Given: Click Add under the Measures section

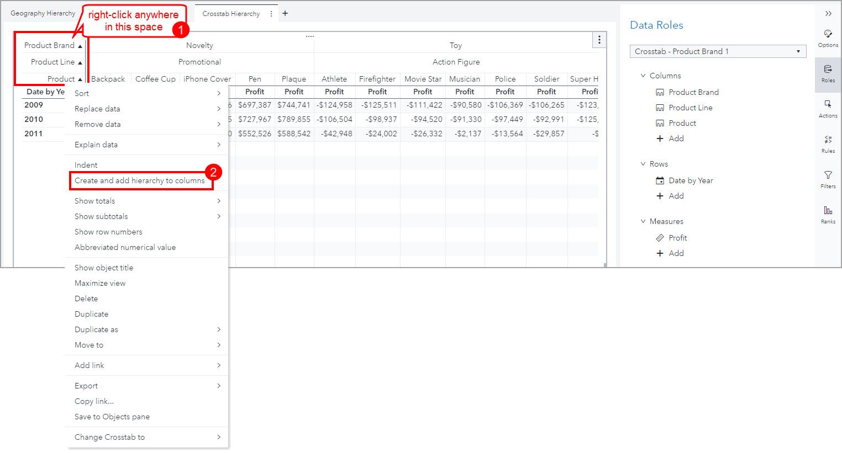Looking at the screenshot, I should 670,253.
